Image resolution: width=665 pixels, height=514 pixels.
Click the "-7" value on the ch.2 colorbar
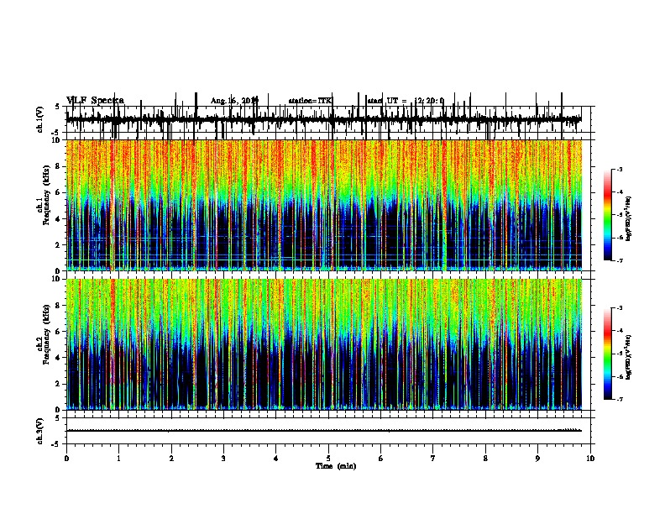point(620,399)
